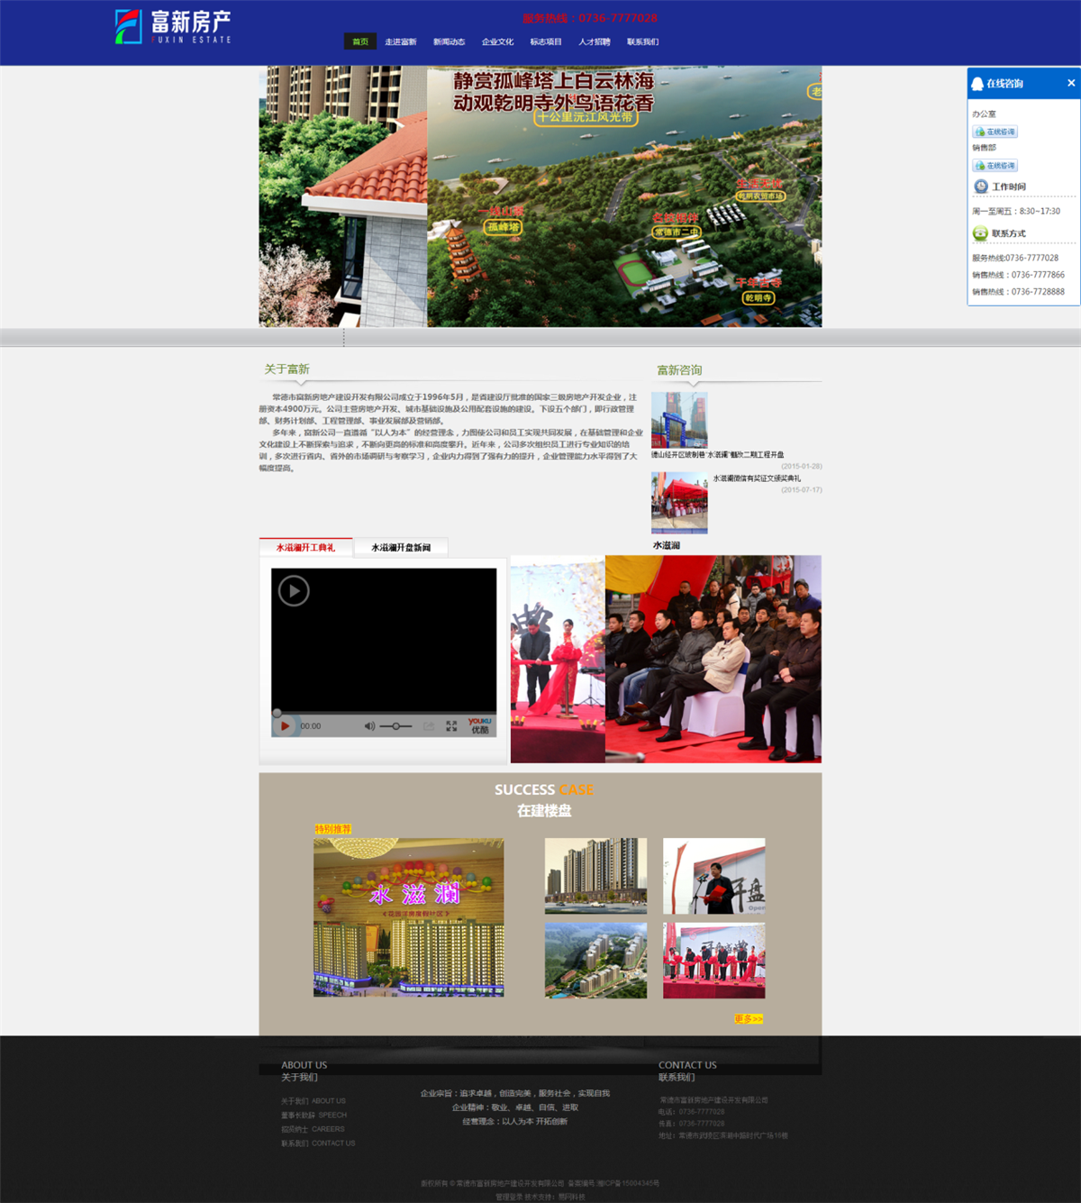Click 在线咨询 button under 办公室
The image size is (1081, 1203).
click(995, 132)
